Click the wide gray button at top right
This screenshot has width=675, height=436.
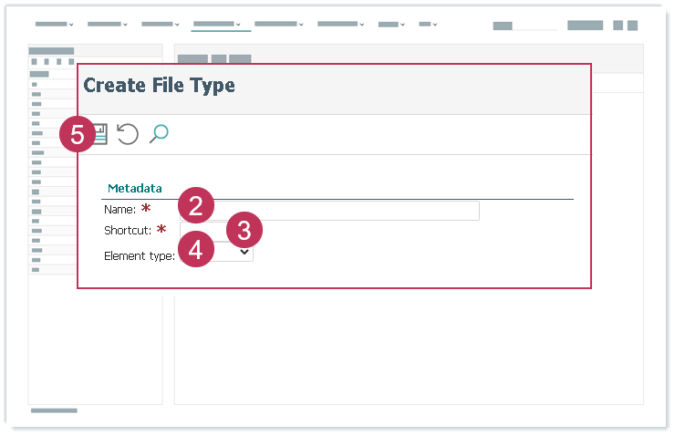pos(585,26)
